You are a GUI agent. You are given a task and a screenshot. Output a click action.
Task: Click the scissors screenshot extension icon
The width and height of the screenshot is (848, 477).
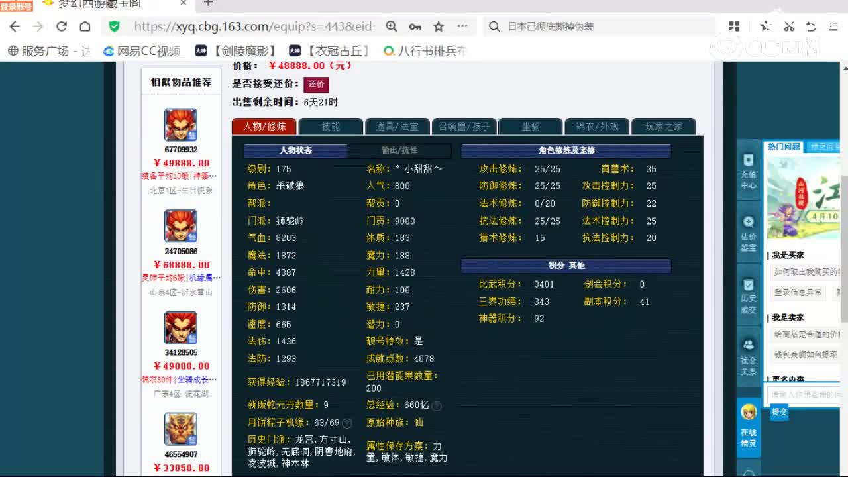tap(789, 27)
